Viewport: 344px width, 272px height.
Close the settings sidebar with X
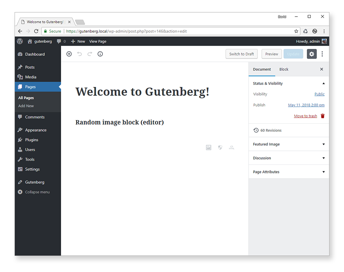click(322, 69)
